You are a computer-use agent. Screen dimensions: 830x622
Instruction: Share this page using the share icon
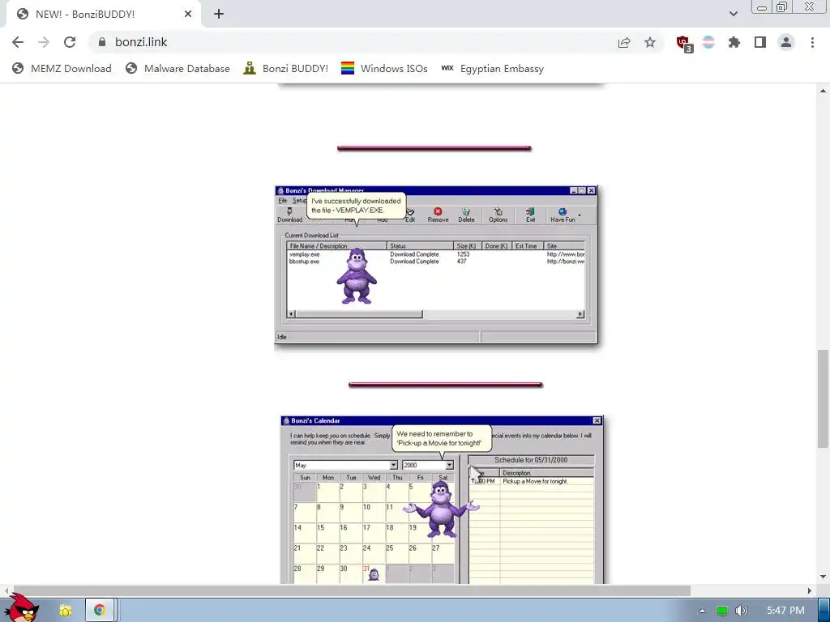(624, 42)
